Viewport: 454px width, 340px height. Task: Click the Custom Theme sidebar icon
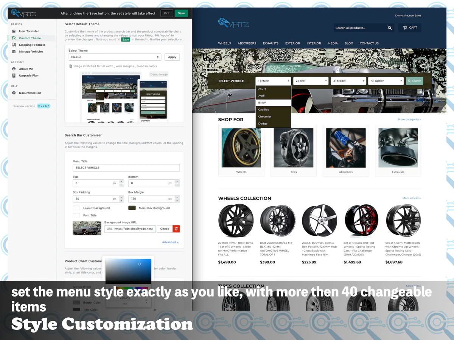(14, 38)
